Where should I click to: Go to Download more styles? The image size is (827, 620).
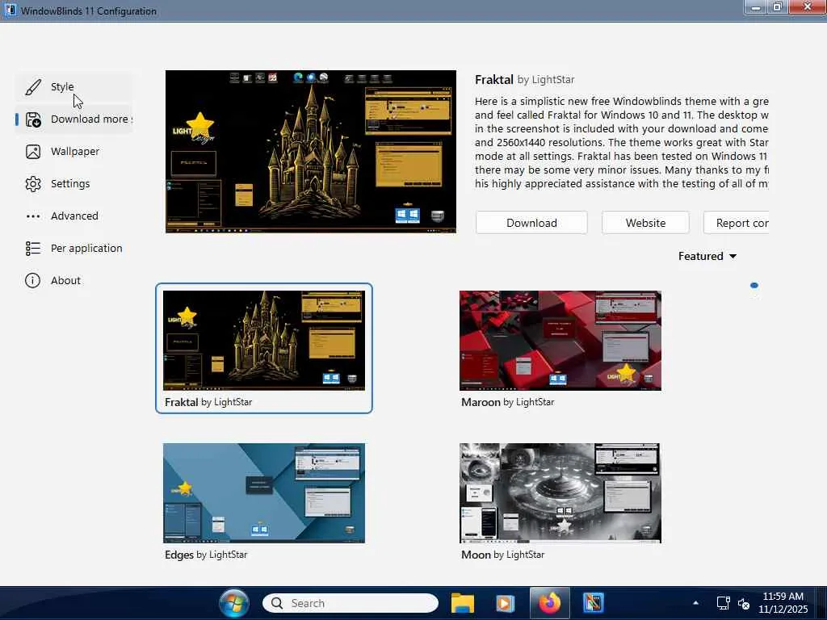pos(73,119)
